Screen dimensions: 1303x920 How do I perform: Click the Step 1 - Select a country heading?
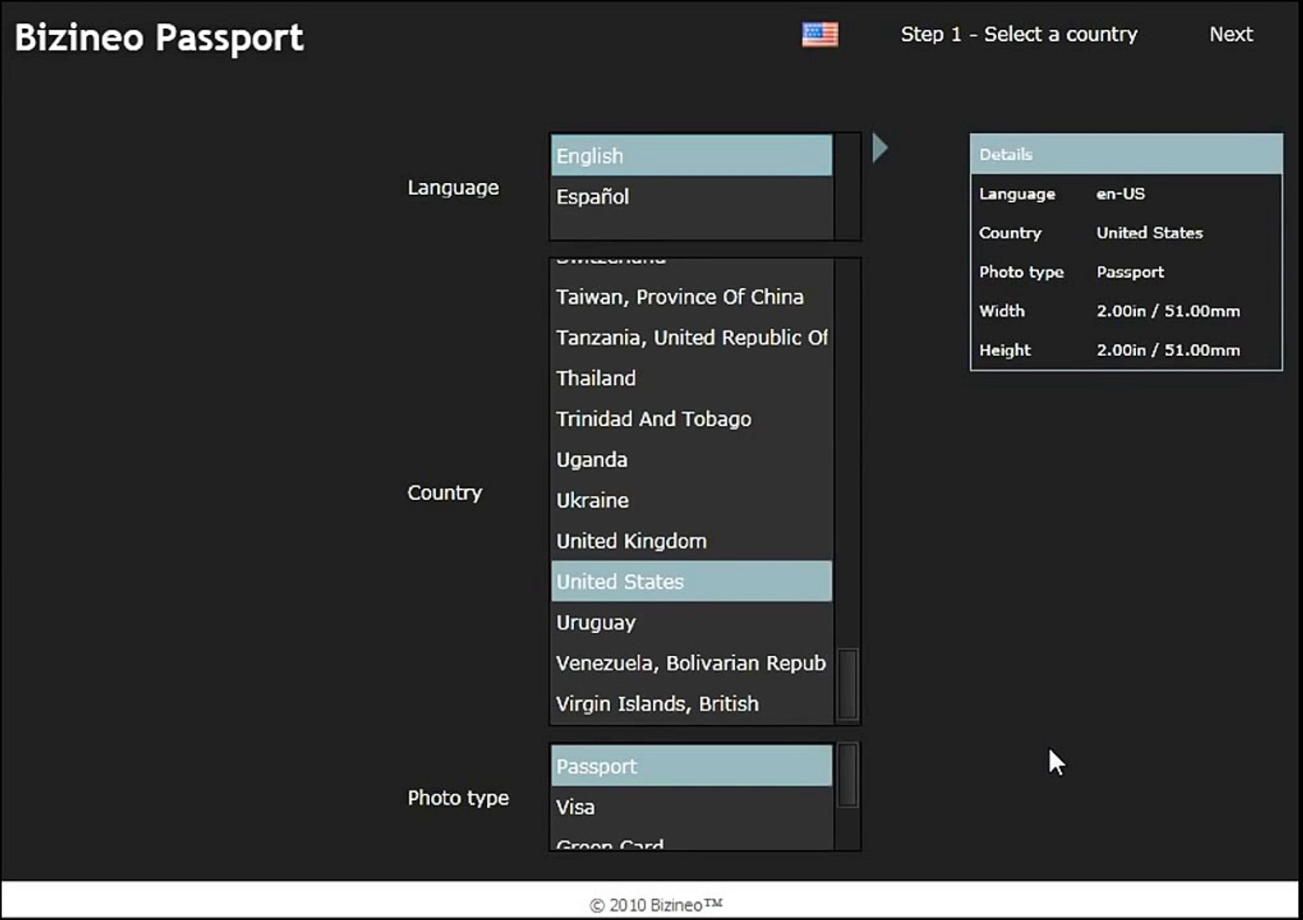coord(1019,34)
